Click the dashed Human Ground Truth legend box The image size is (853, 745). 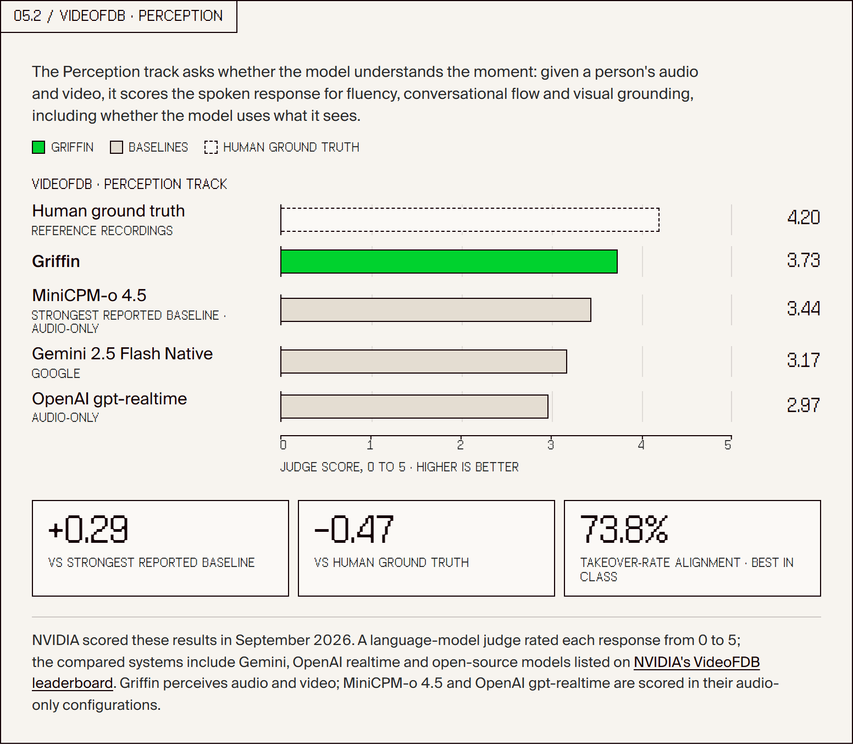211,147
